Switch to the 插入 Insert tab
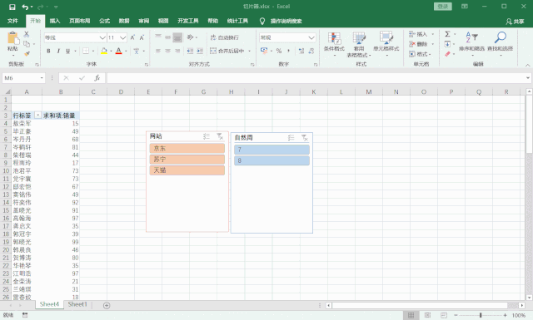This screenshot has height=320, width=533. pyautogui.click(x=55, y=21)
